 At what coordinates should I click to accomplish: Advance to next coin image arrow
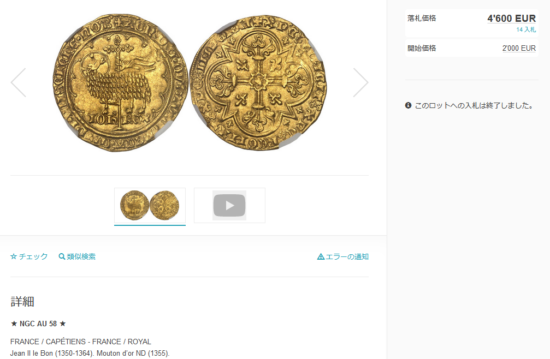[x=360, y=82]
